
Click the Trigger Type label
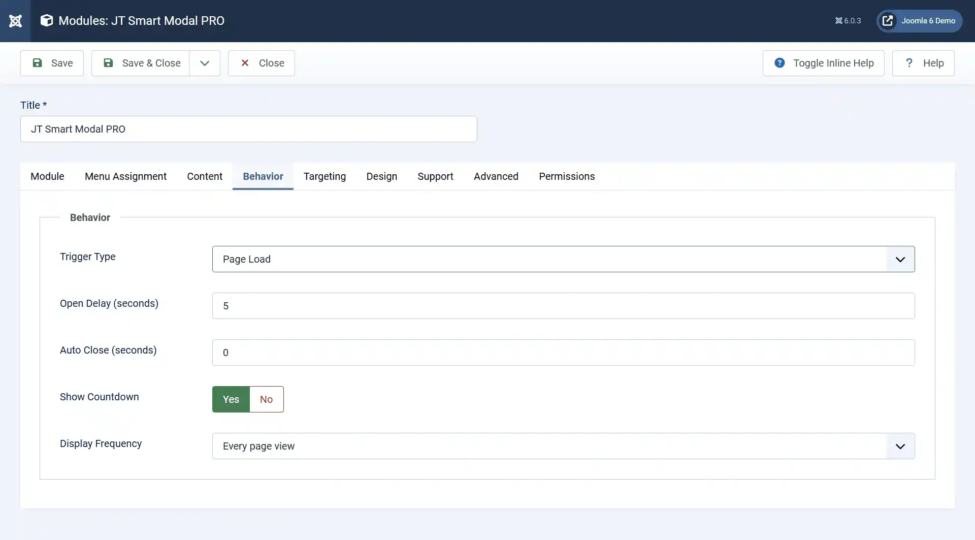tap(88, 257)
